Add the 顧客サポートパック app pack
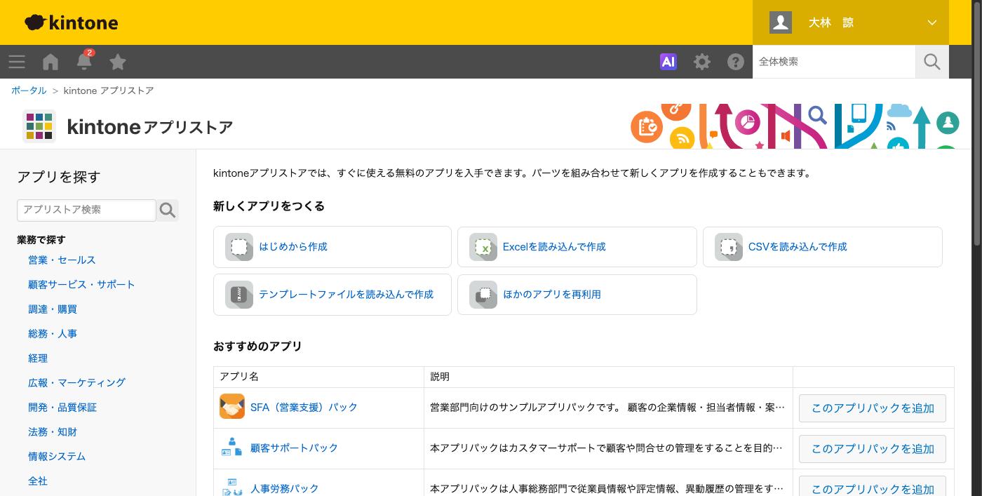 [x=873, y=448]
